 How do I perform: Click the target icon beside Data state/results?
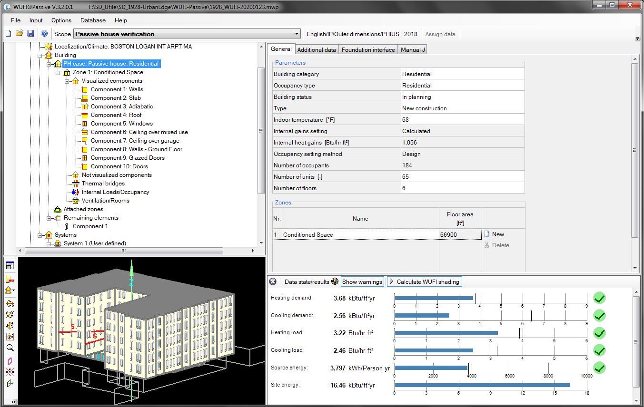(x=335, y=281)
